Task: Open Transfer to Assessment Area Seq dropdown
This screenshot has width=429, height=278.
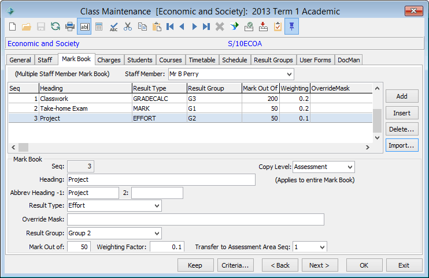Action: (x=322, y=247)
